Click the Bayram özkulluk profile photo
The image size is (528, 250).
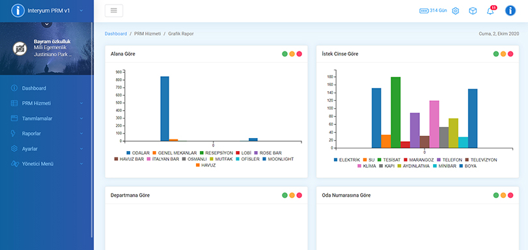(20, 49)
